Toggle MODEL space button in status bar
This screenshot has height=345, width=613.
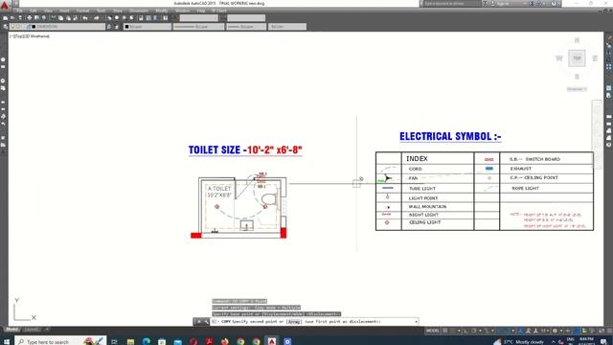click(x=432, y=331)
